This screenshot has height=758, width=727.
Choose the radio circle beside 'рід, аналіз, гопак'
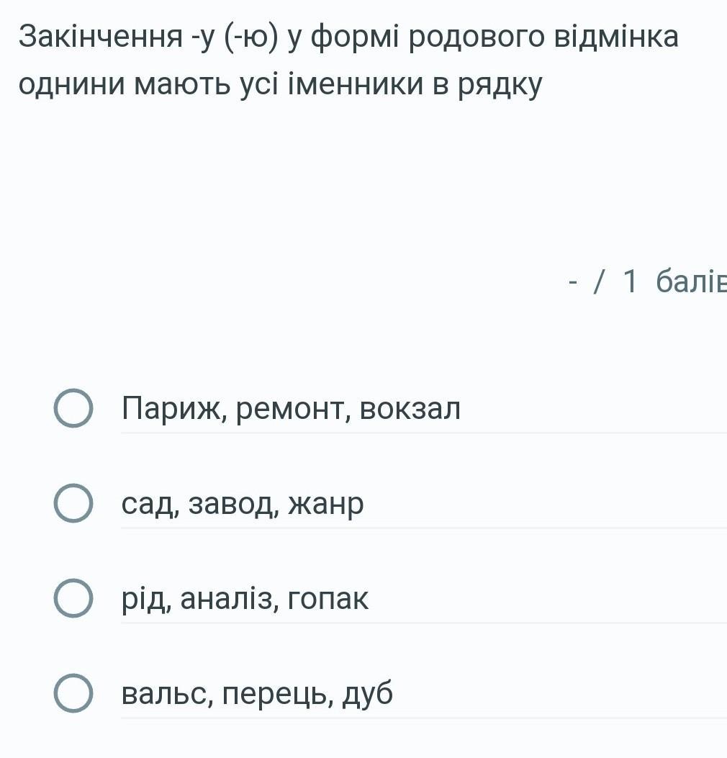coord(73,598)
